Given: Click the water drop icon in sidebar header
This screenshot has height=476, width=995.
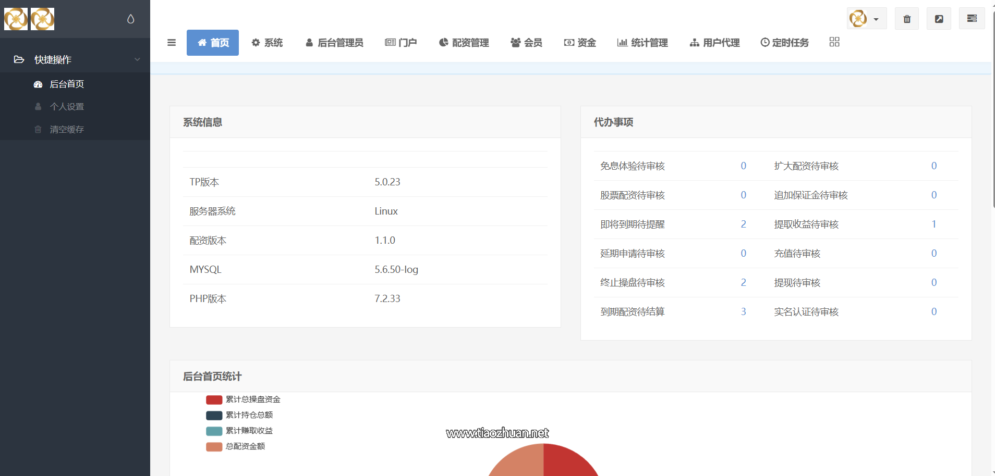Looking at the screenshot, I should click(130, 18).
